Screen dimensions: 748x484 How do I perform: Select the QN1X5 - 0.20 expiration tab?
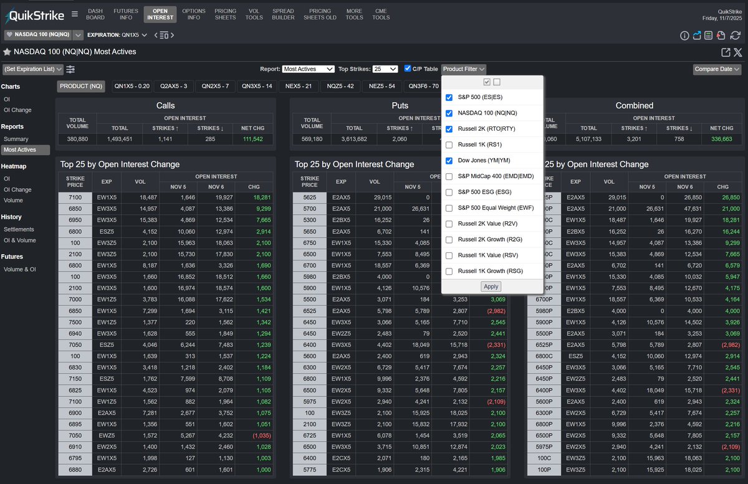[x=132, y=86]
